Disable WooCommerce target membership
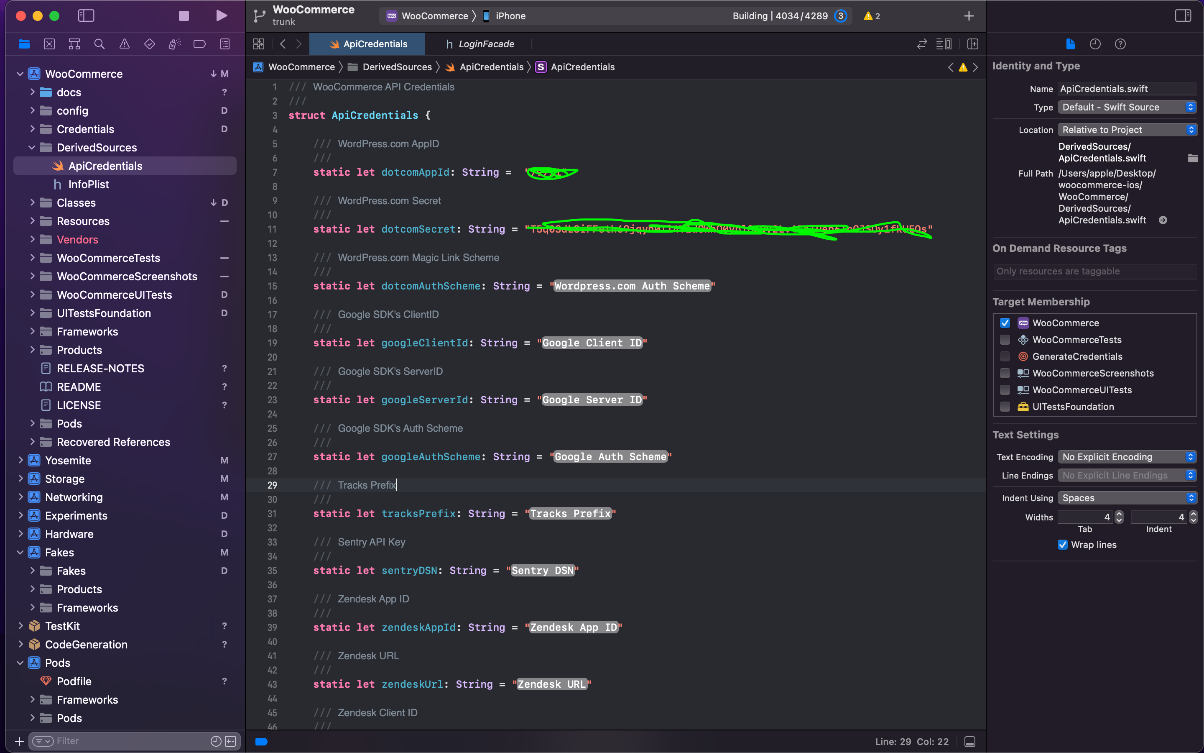1204x753 pixels. point(1005,323)
